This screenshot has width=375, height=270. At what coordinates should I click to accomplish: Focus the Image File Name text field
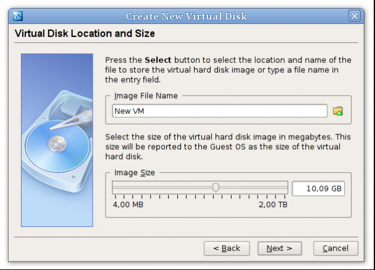(219, 111)
